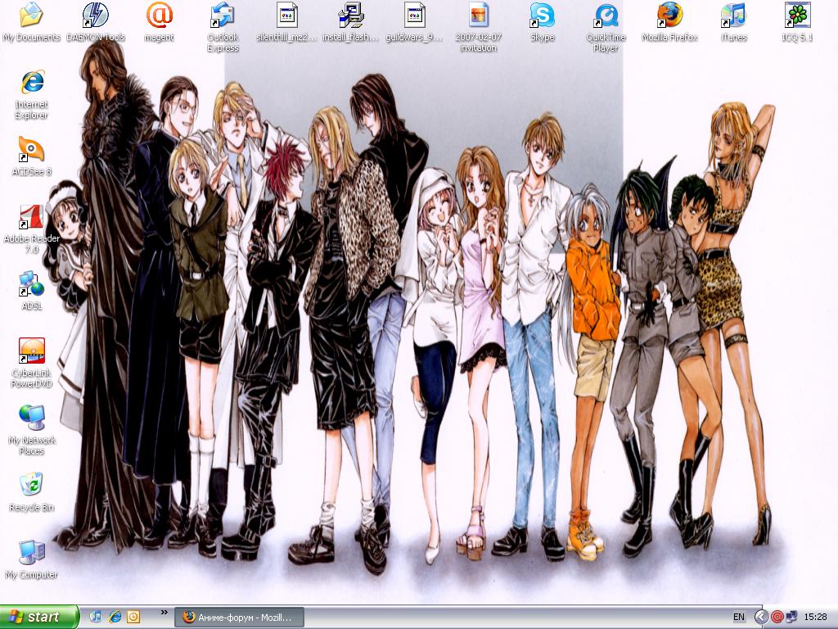Viewport: 838px width, 629px height.
Task: Select the 2007-02-07 invitation file
Action: click(478, 28)
